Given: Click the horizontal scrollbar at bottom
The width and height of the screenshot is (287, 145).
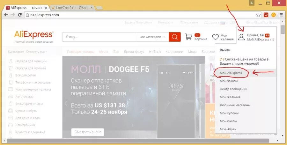Looking at the screenshot, I should [x=138, y=141].
